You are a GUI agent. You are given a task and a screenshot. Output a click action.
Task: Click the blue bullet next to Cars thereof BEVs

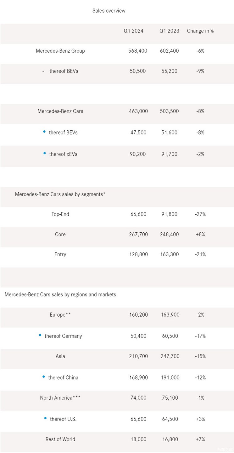(44, 131)
